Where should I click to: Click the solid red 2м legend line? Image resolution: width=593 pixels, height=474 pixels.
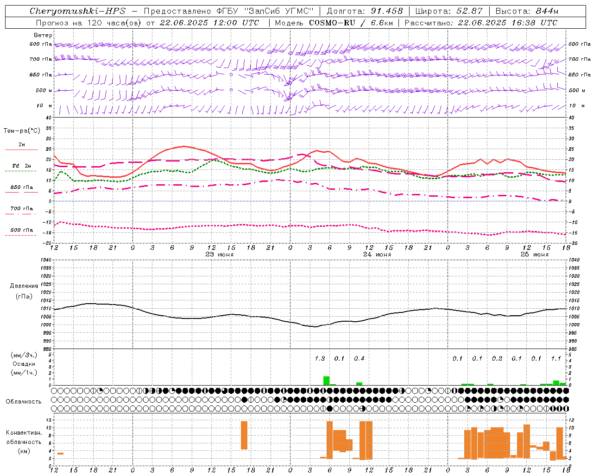coord(21,150)
